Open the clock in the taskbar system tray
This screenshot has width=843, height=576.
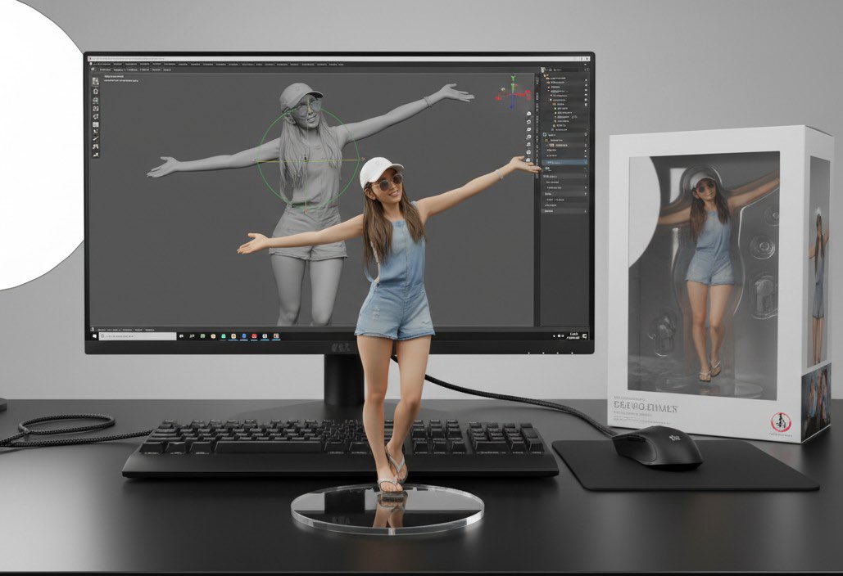click(573, 335)
